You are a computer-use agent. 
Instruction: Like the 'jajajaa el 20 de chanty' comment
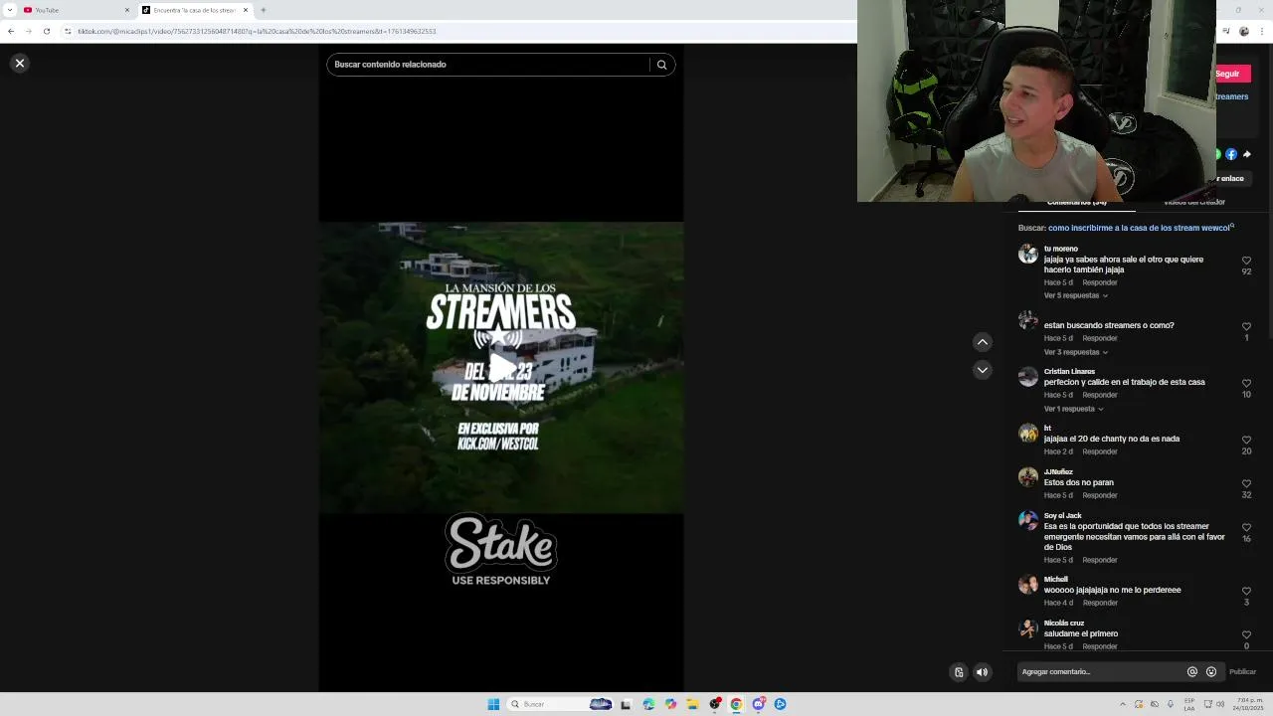pos(1246,440)
